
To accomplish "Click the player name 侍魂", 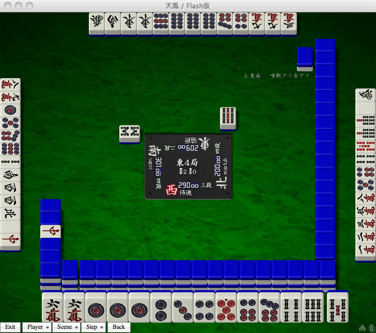I will click(185, 193).
